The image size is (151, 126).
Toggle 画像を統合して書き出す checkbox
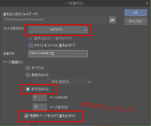click(x=31, y=38)
